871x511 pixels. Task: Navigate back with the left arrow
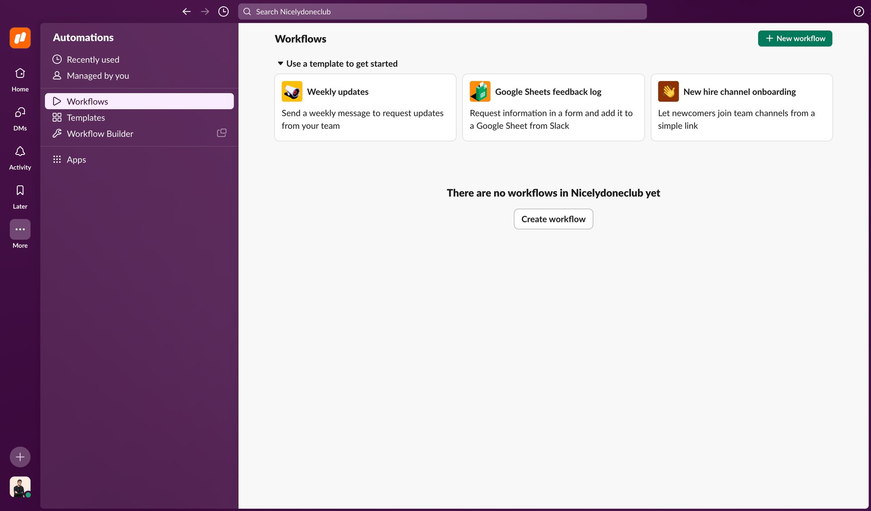[186, 11]
